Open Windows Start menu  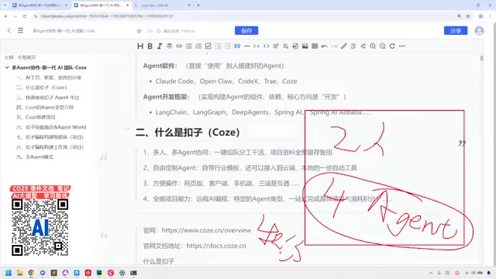[9, 273]
